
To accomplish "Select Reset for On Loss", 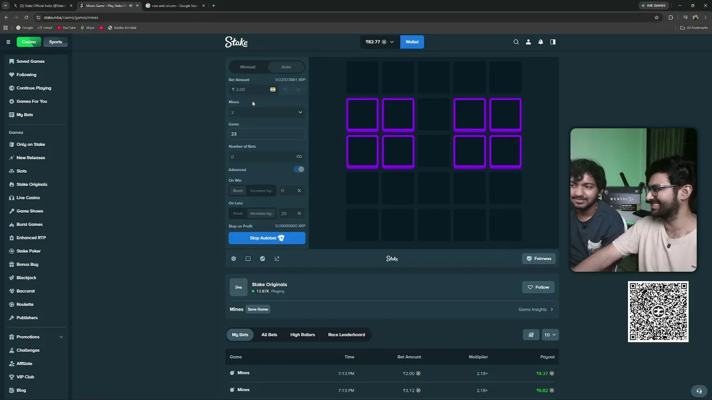I will pyautogui.click(x=238, y=213).
